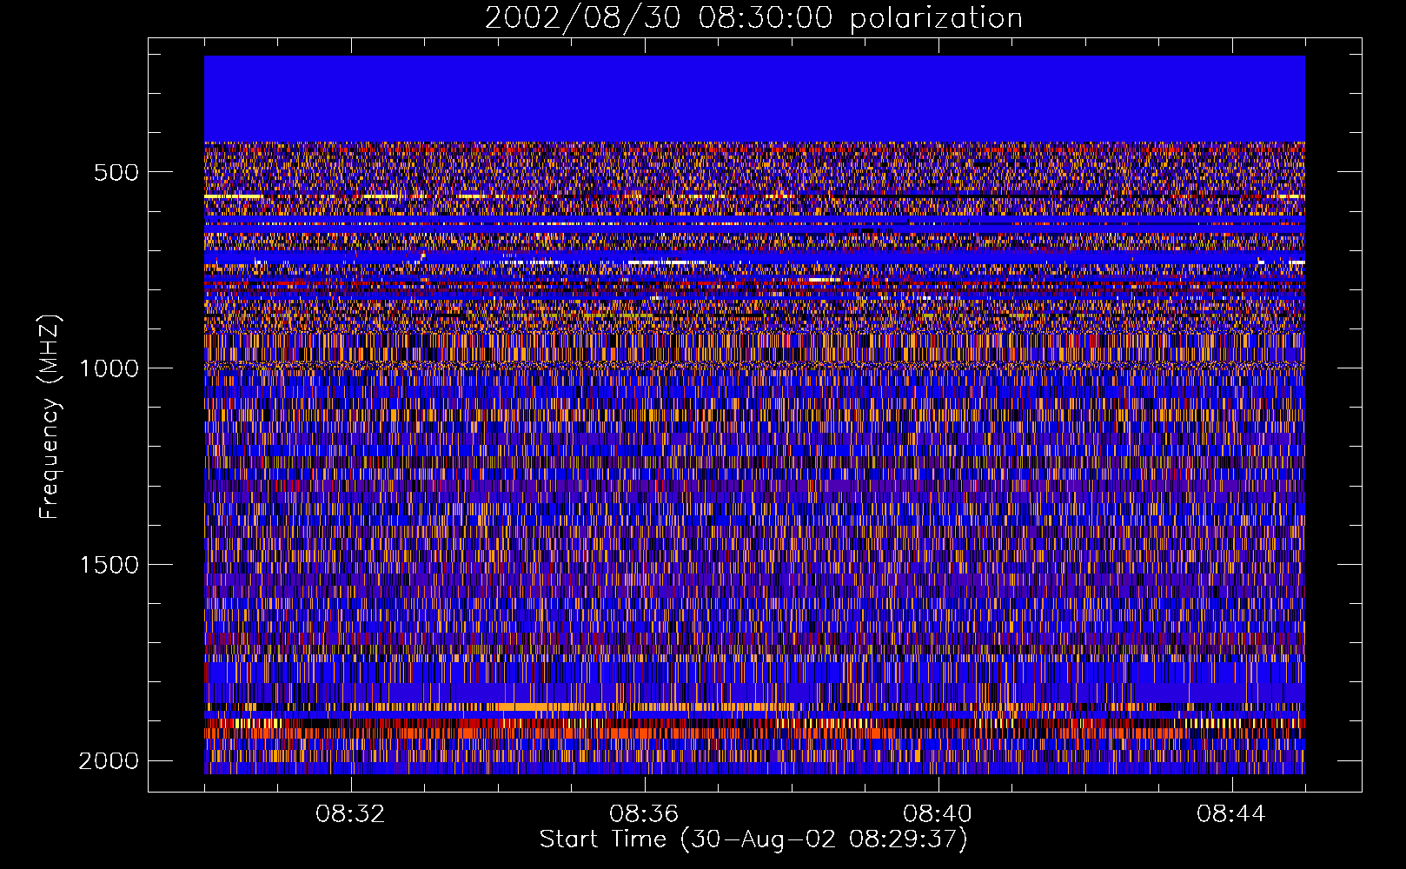Click the 1500 frequency tick label
This screenshot has height=869, width=1406.
point(109,565)
